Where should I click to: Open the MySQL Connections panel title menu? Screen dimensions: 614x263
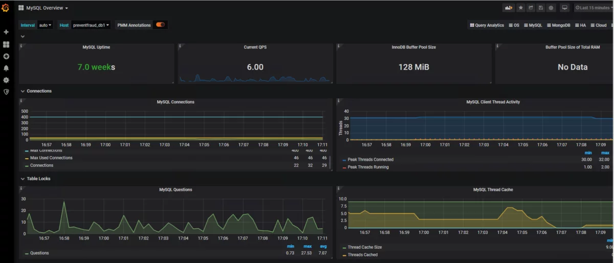pos(176,102)
